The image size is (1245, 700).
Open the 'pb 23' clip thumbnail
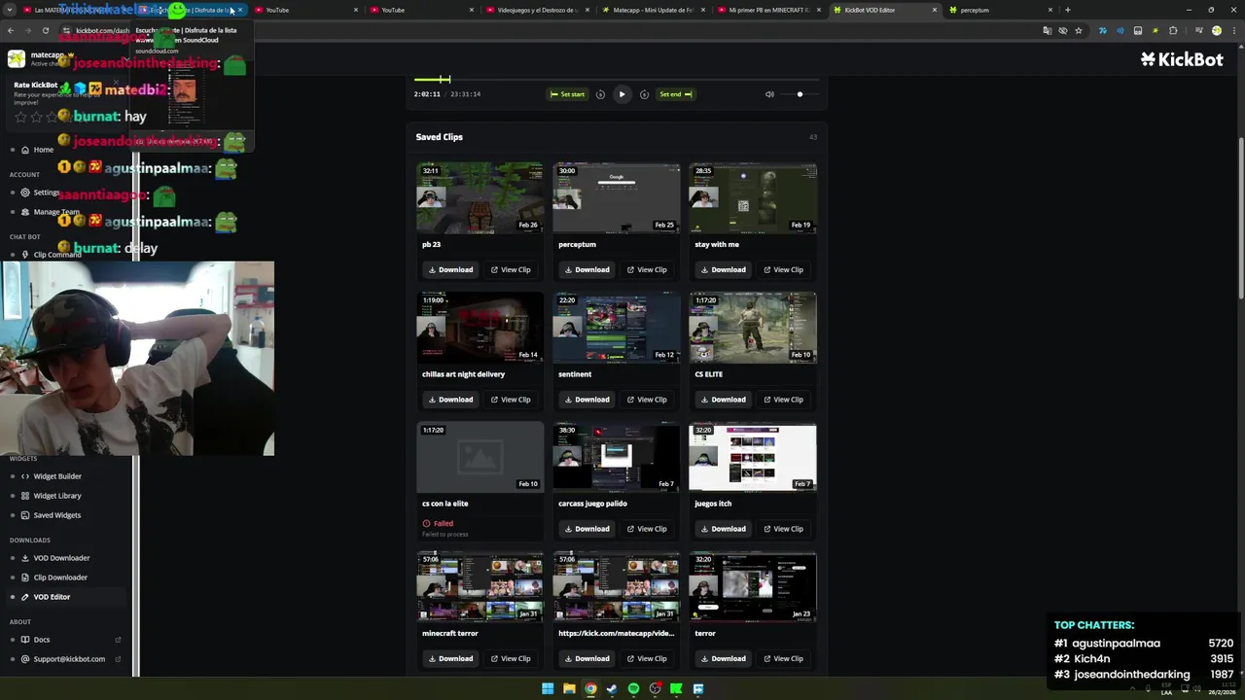pyautogui.click(x=480, y=197)
